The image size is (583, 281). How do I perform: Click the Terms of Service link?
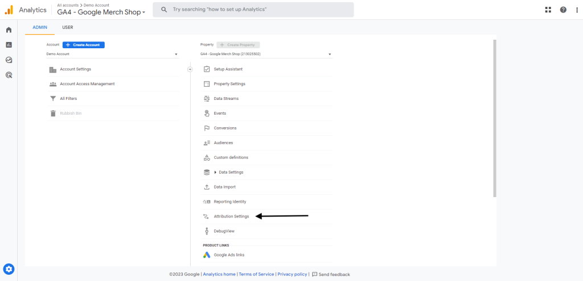coord(256,274)
